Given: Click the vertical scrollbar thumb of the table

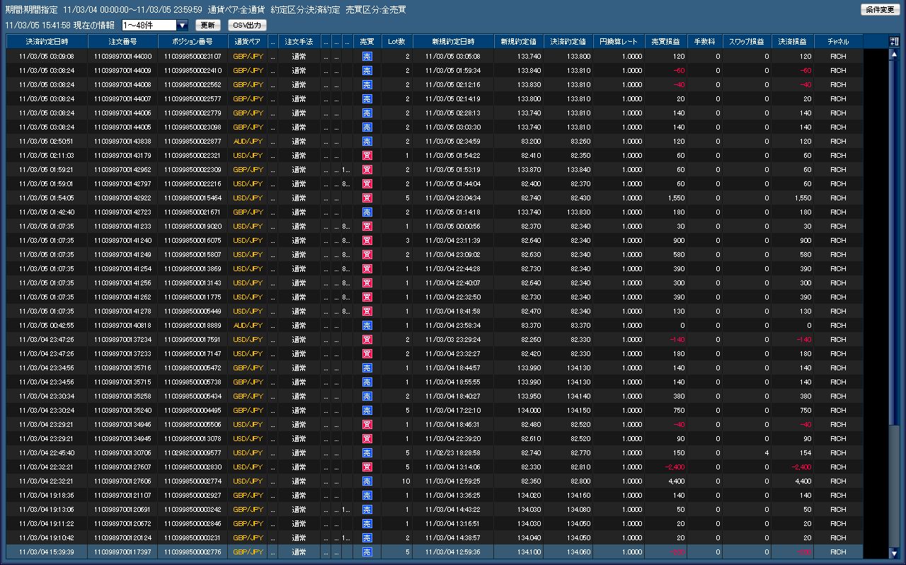Looking at the screenshot, I should click(x=894, y=242).
